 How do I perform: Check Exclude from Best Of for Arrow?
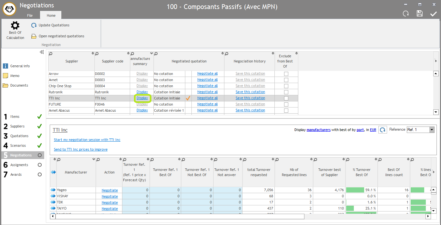[286, 74]
